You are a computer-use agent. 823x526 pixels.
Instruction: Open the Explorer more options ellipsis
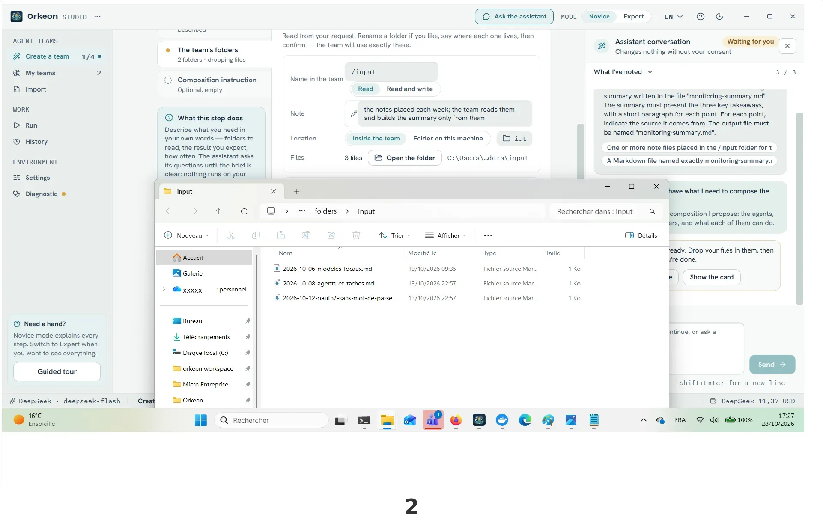(488, 235)
